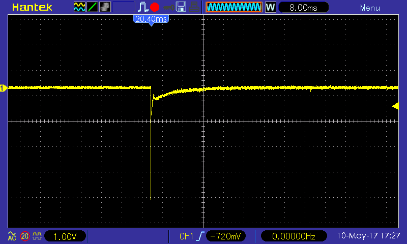Select the 1.00V vertical scale readout
The height and width of the screenshot is (244, 407).
click(65, 236)
